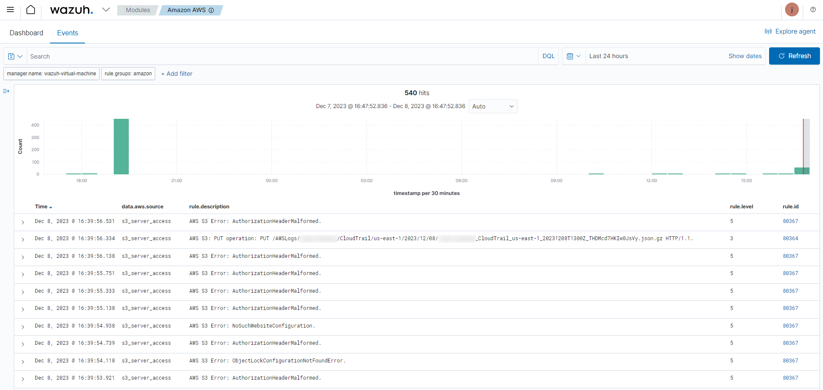The height and width of the screenshot is (390, 823).
Task: Toggle the DQL query language switch
Action: coord(548,56)
